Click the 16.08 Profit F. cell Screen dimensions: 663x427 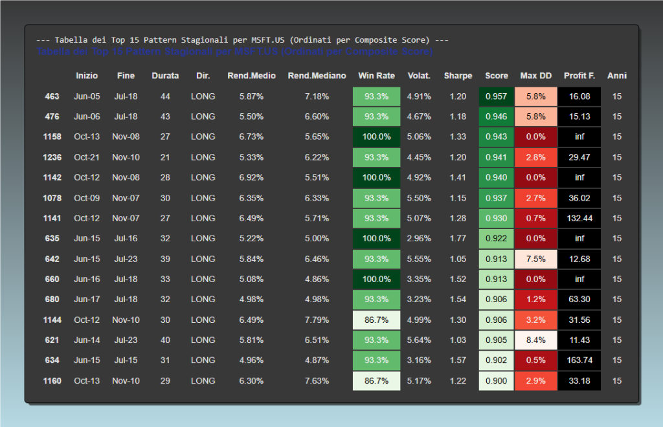[579, 96]
